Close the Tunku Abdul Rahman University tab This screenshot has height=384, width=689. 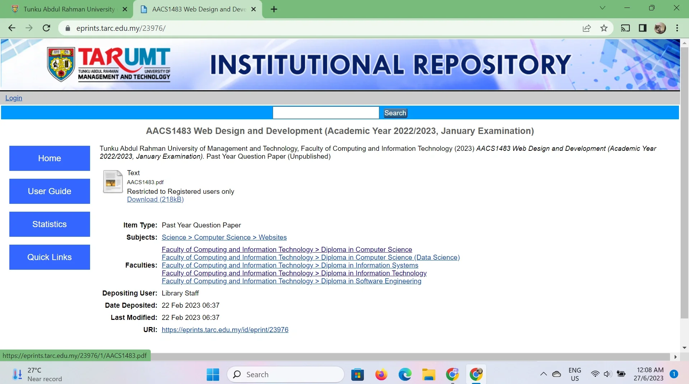click(x=125, y=9)
